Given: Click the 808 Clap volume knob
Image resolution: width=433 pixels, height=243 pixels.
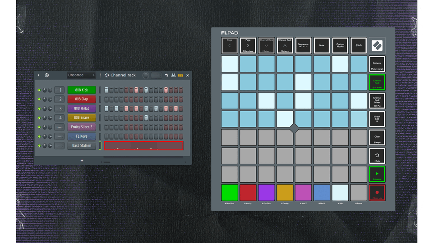Looking at the screenshot, I should tap(50, 99).
